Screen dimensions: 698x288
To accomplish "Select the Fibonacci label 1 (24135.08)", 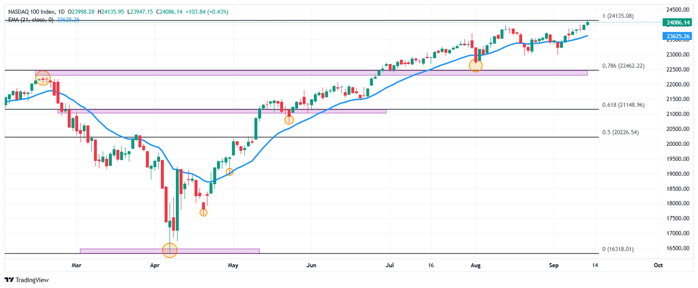I will [618, 16].
